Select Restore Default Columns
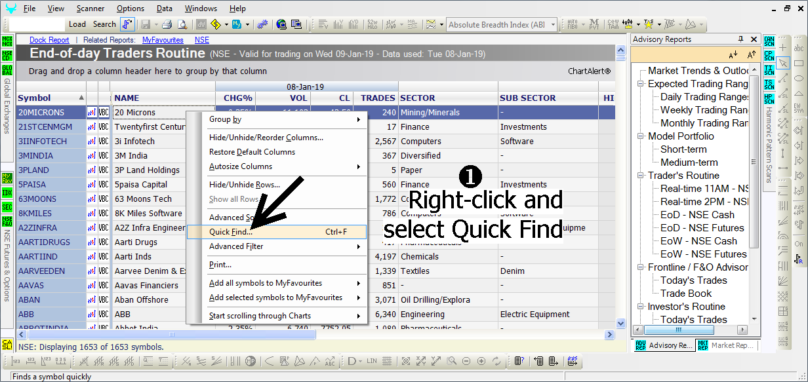The height and width of the screenshot is (382, 808). click(277, 152)
